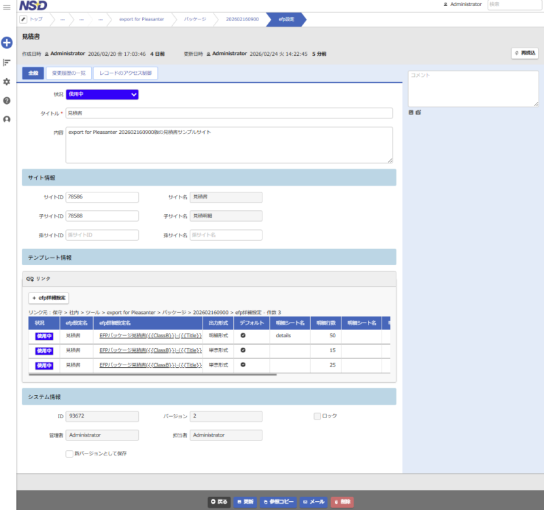Toggle the ロック checkbox
Viewport: 544px width, 510px height.
[317, 415]
